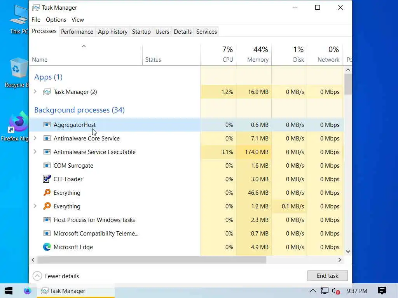Click the vertical scrollbar up arrow
The image size is (398, 298).
click(x=348, y=70)
